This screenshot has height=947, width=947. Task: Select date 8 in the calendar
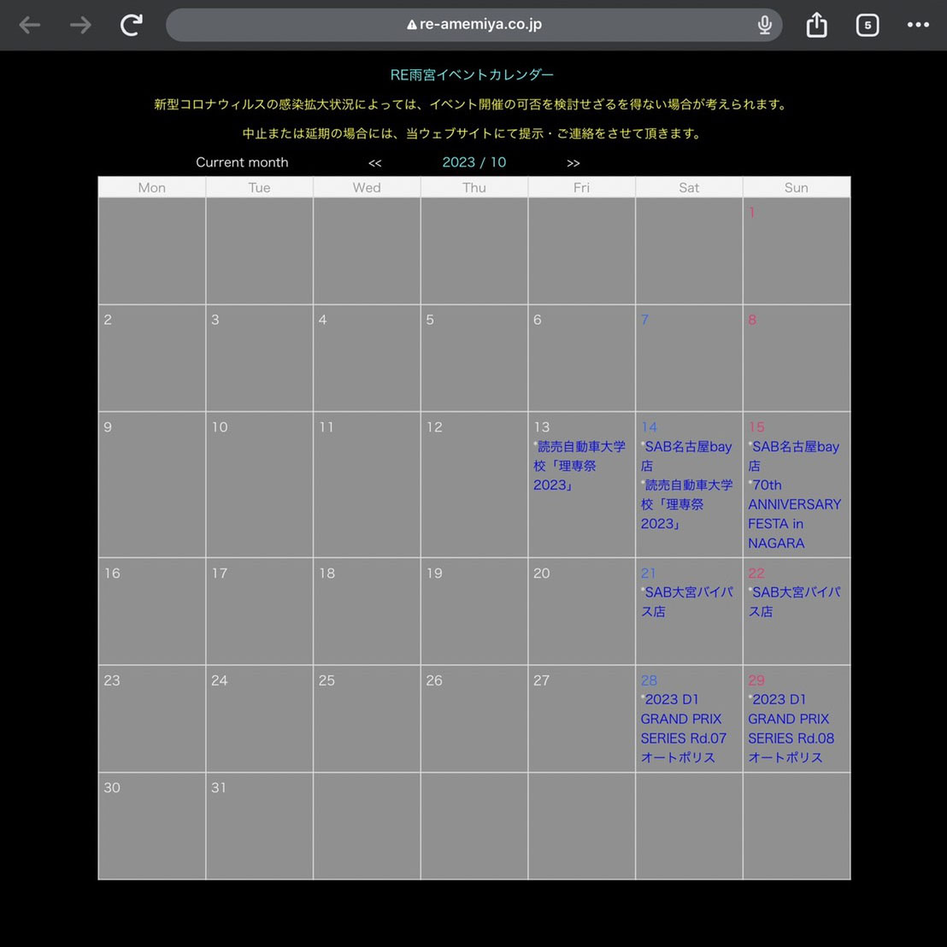click(752, 321)
